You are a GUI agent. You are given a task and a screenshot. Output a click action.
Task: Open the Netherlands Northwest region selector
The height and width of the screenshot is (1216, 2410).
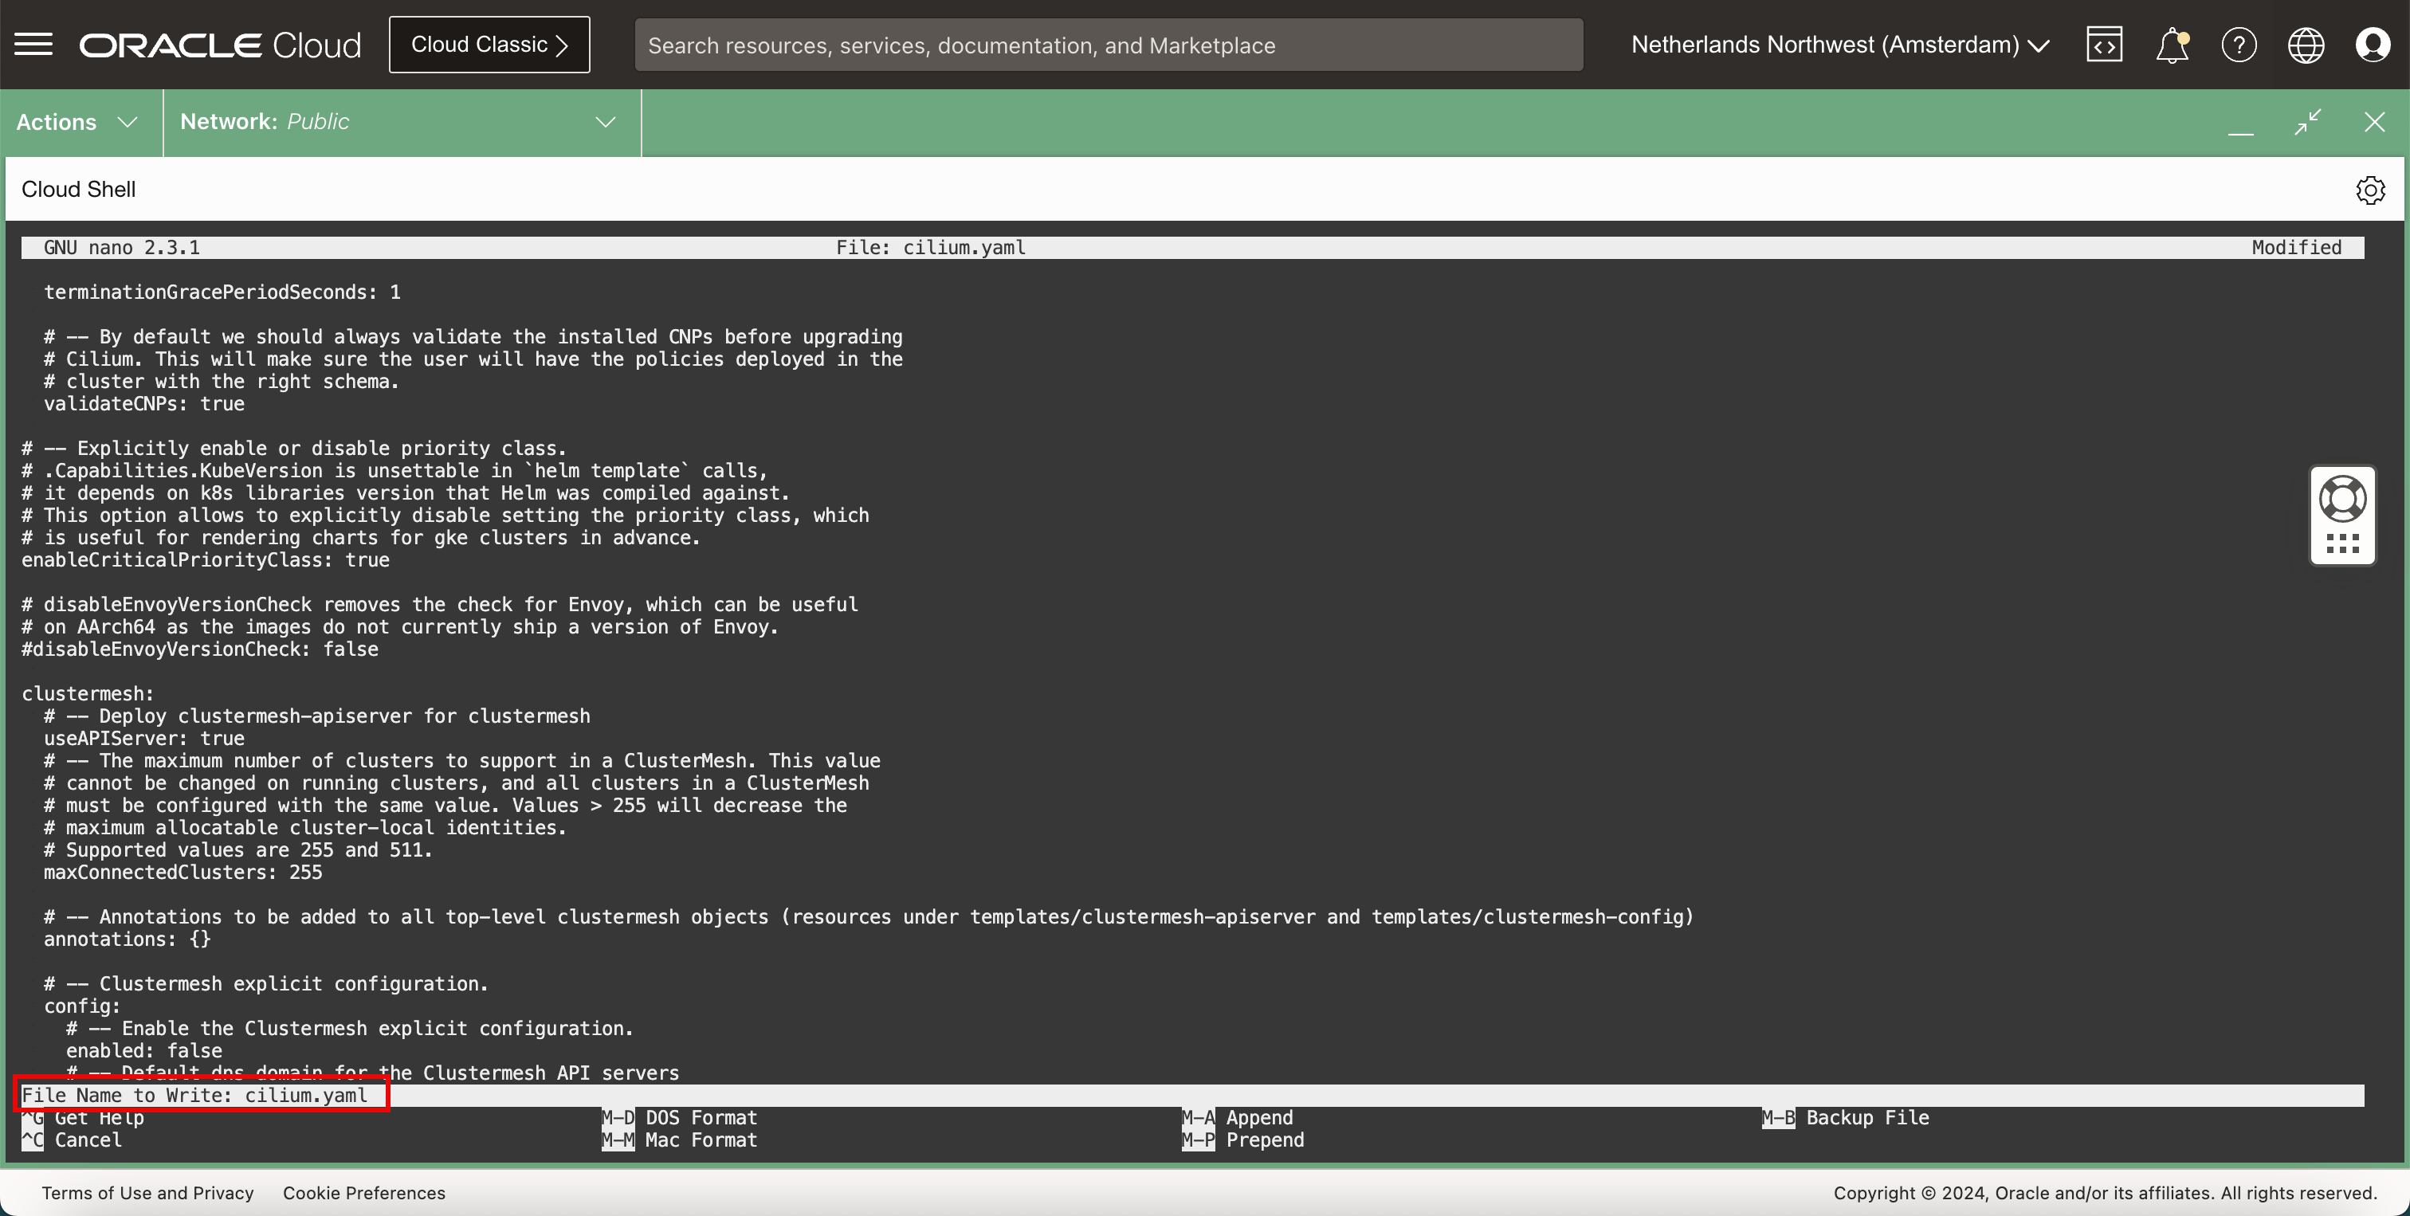tap(1839, 44)
